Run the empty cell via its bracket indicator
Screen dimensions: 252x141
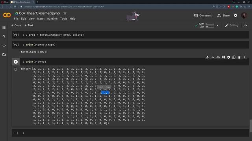click(x=16, y=133)
